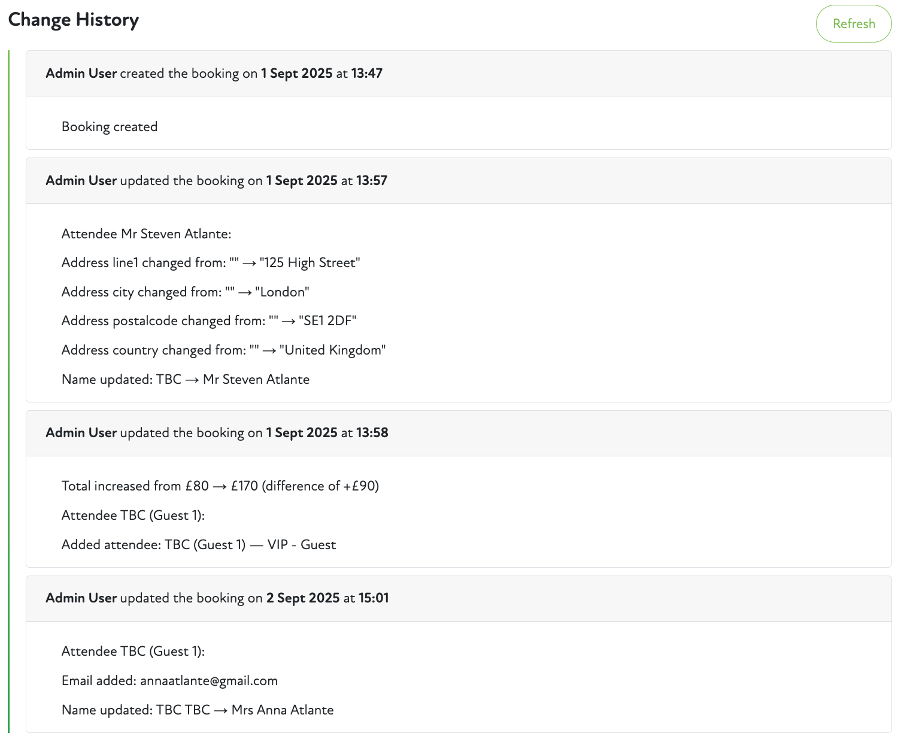
Task: Click the Change History heading
Action: point(74,20)
